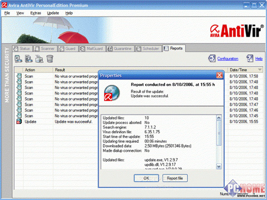Sort by the Action column header
Screen dimensions: 267x200
(x=38, y=70)
